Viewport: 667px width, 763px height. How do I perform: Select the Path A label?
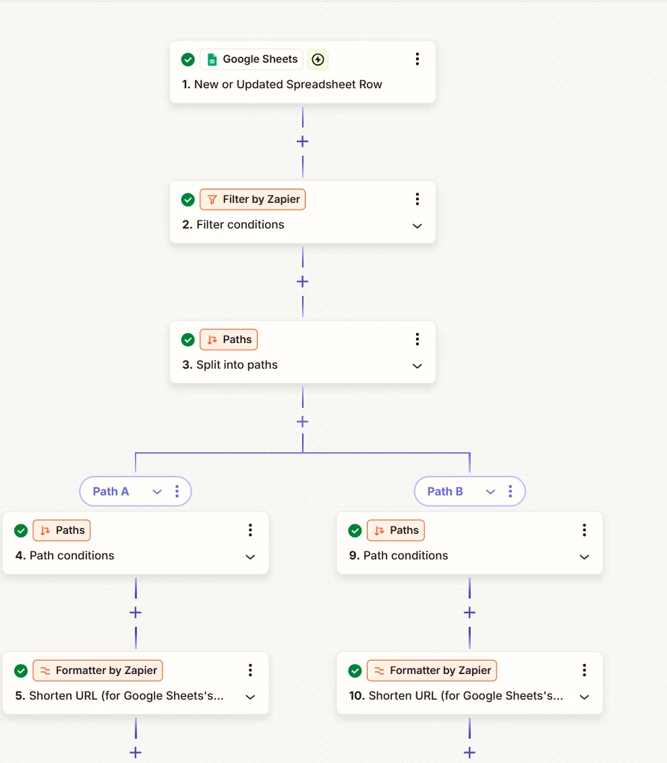111,491
